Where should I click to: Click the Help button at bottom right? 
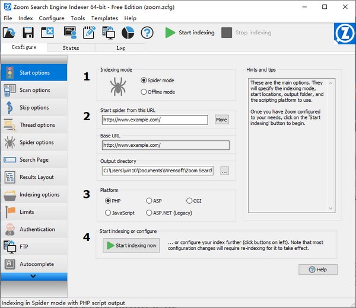point(318,269)
